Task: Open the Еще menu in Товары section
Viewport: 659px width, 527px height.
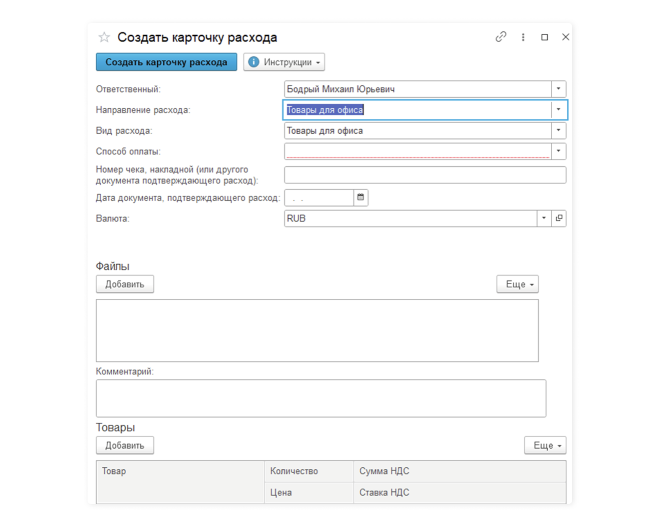Action: click(x=545, y=445)
